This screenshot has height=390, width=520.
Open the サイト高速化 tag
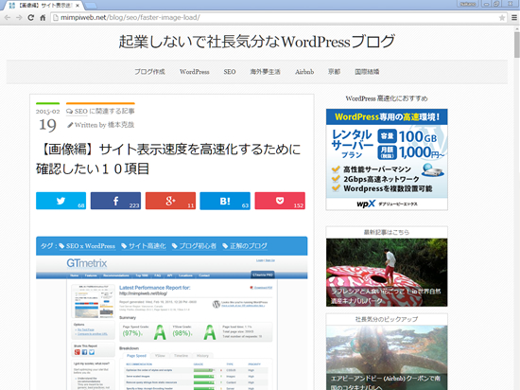[144, 246]
